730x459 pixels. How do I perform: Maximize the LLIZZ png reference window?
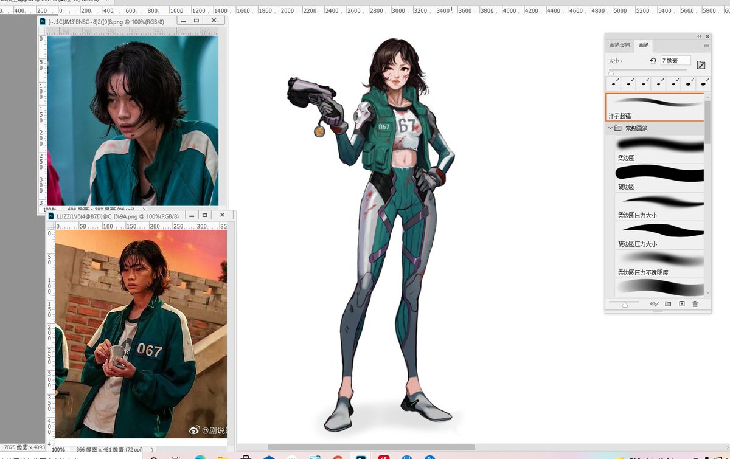(x=205, y=215)
